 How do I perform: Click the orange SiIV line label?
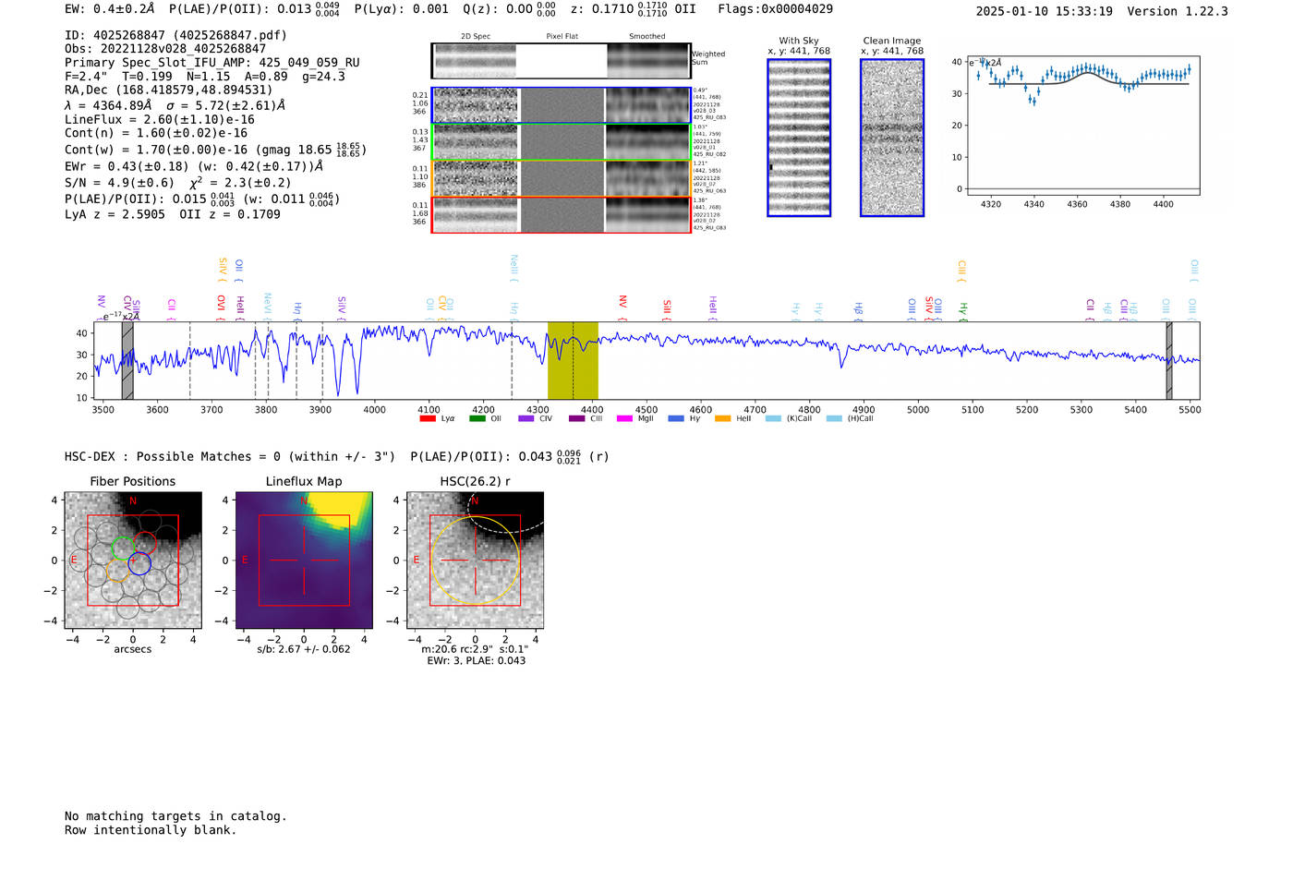pos(223,270)
